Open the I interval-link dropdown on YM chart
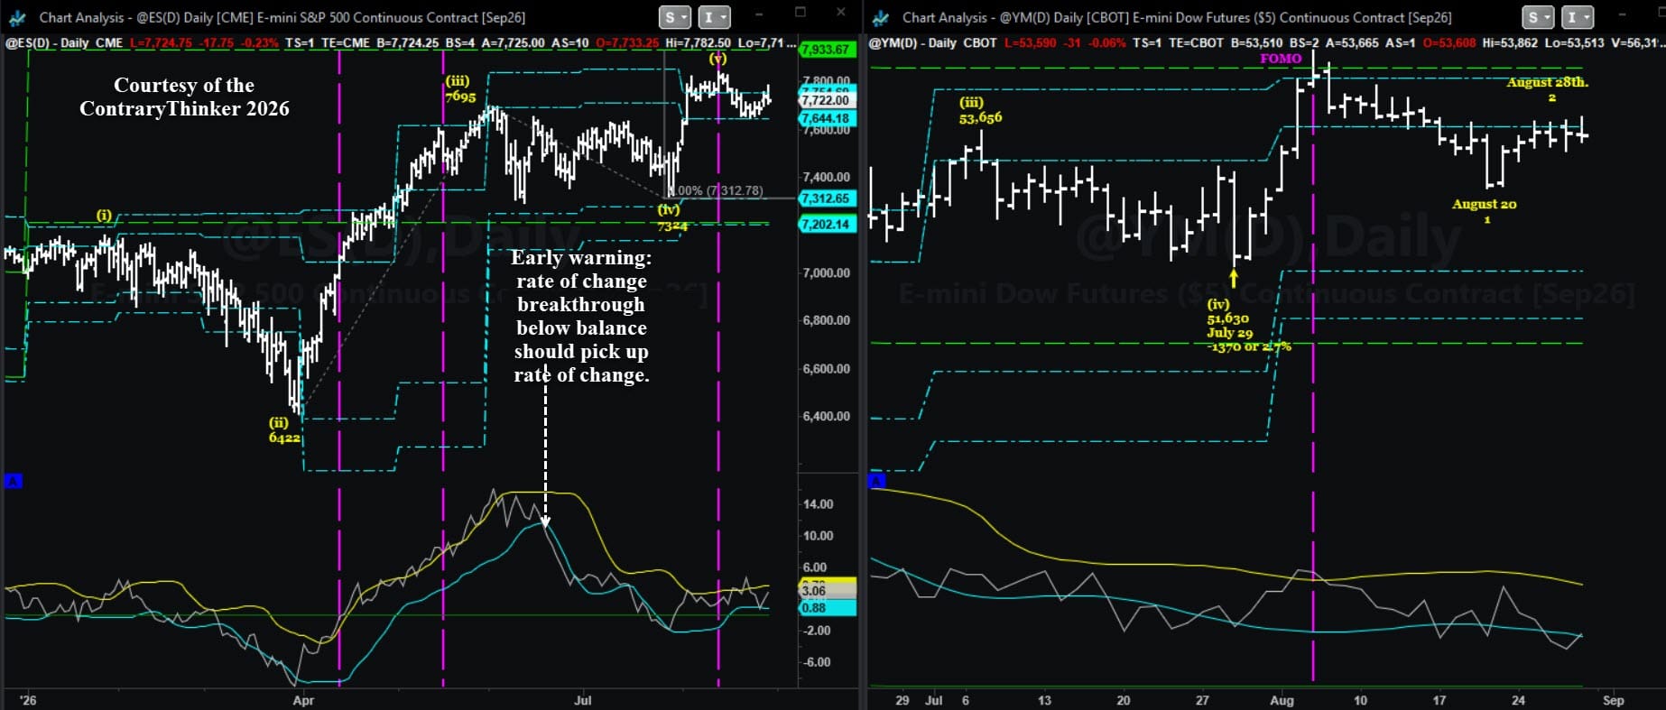The width and height of the screenshot is (1666, 710). 1577,17
